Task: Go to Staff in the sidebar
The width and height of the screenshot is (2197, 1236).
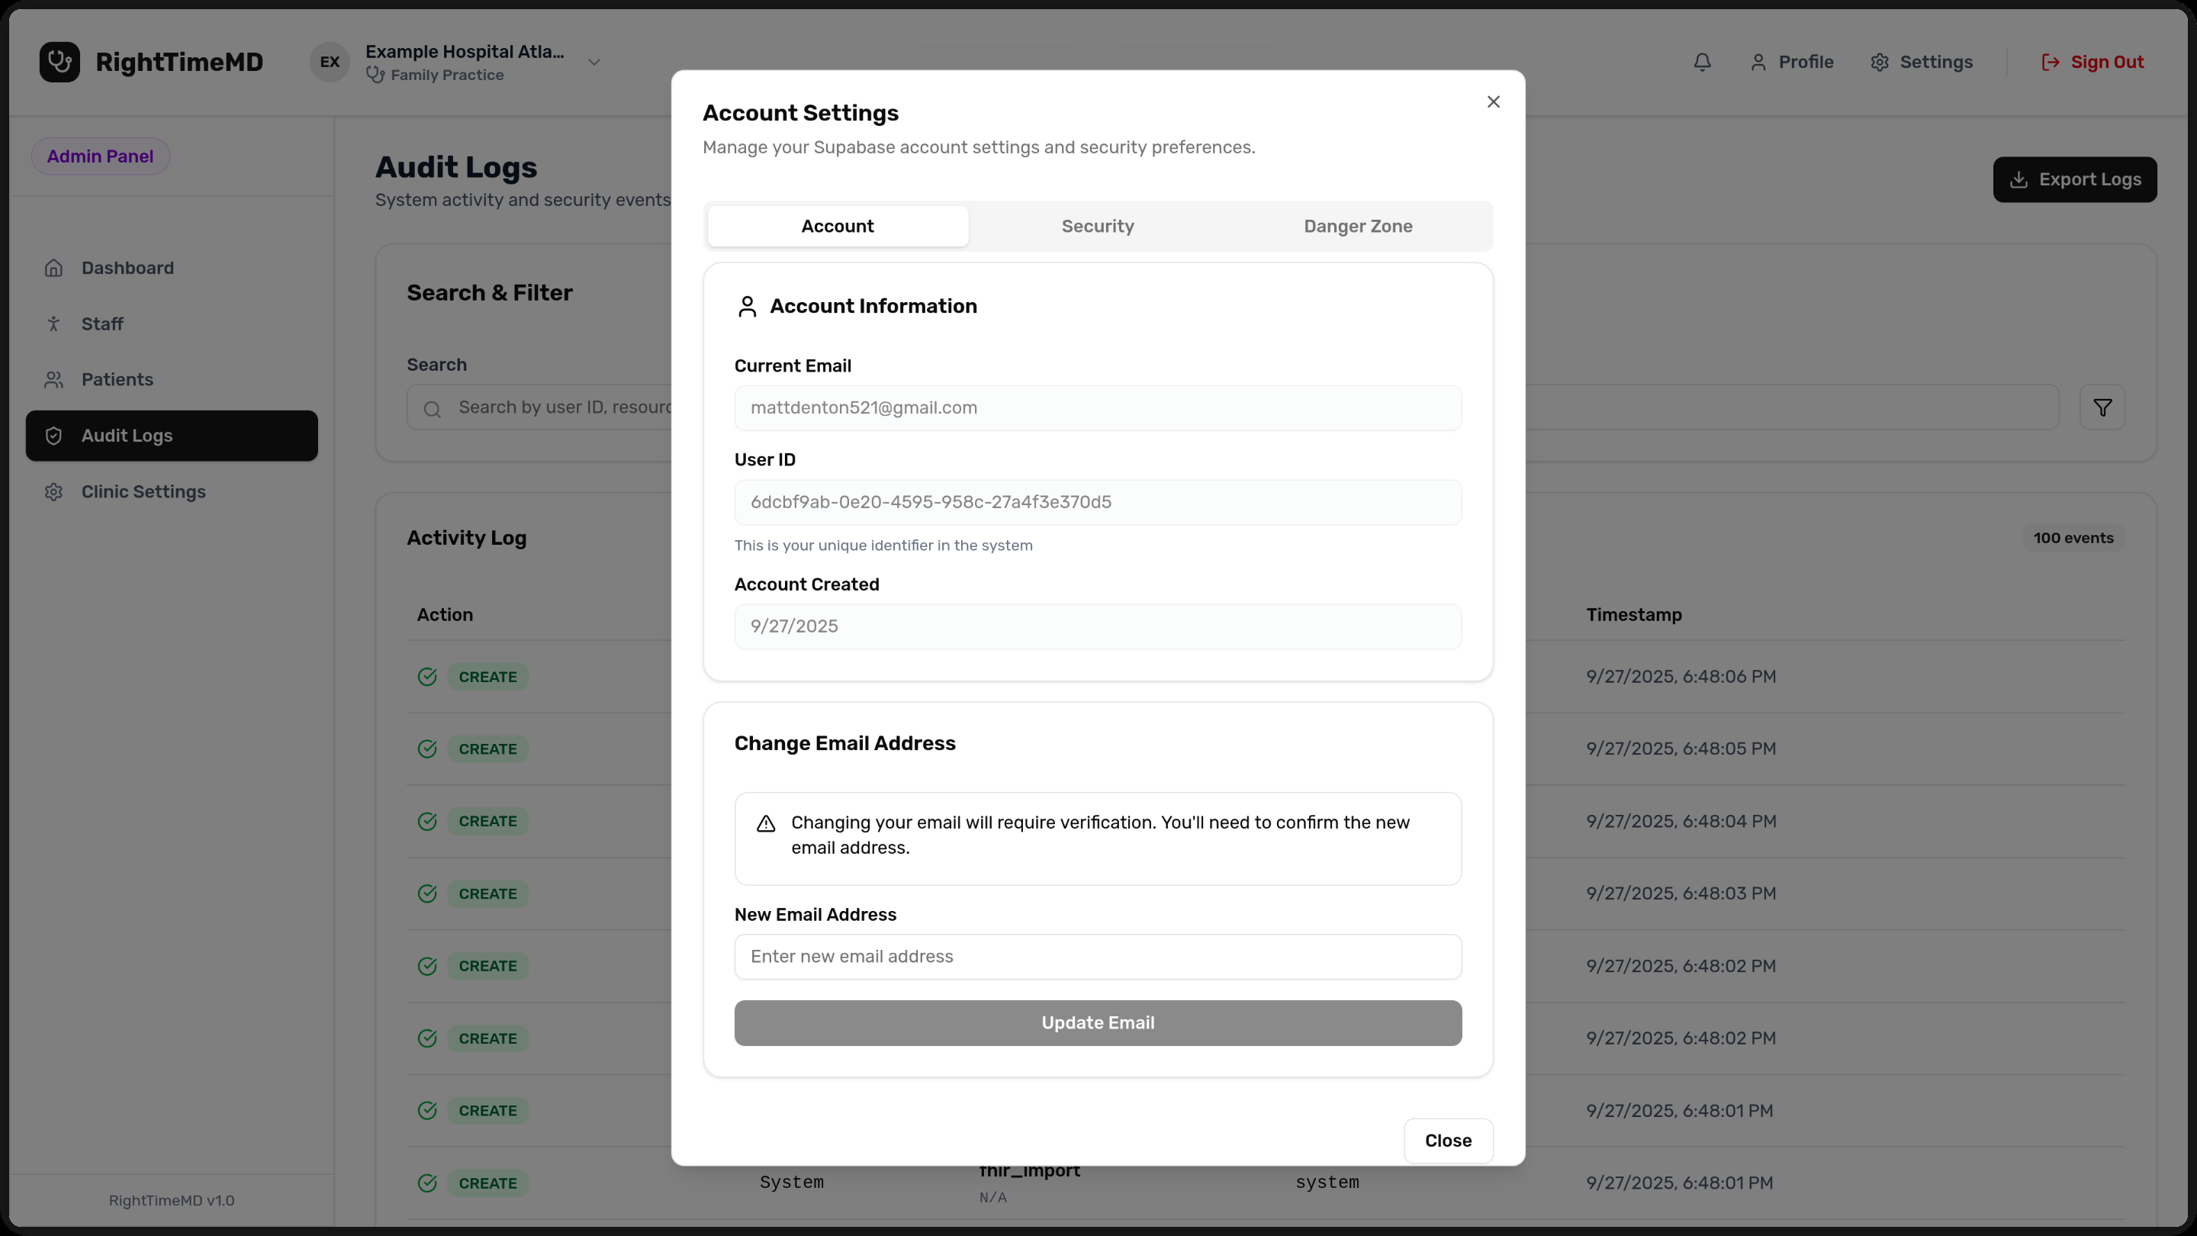Action: point(101,324)
